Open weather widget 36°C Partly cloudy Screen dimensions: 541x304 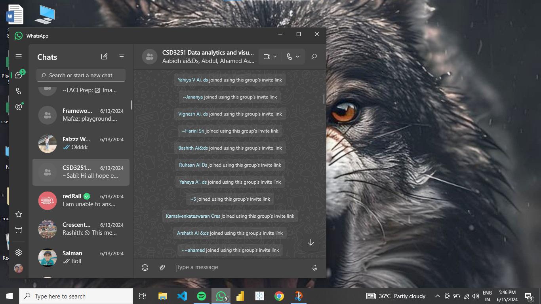(396, 296)
